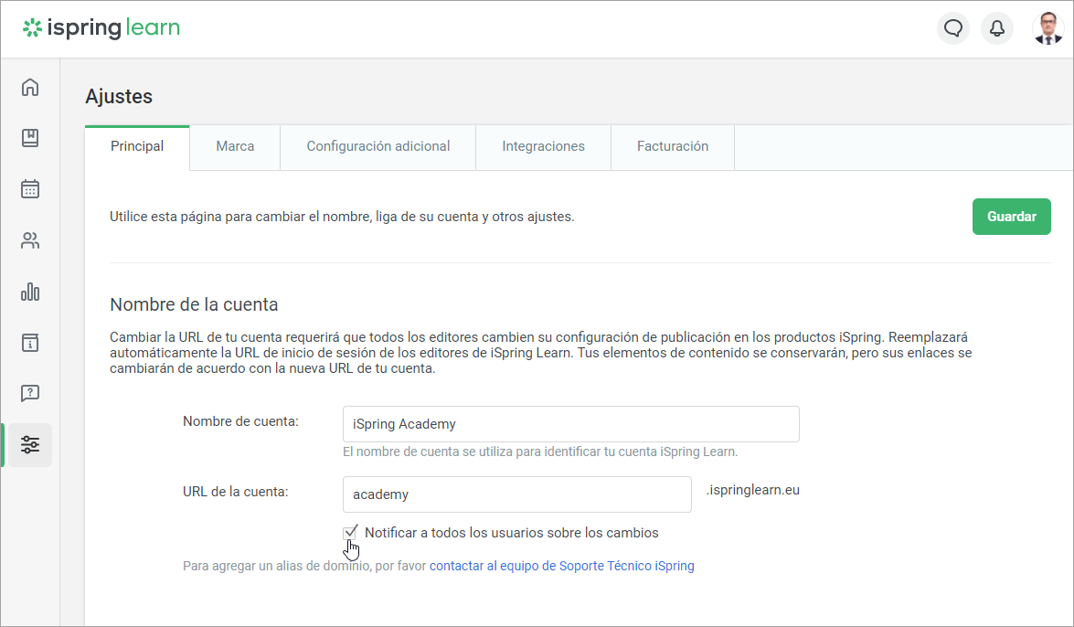Select the settings sliders icon

(30, 445)
